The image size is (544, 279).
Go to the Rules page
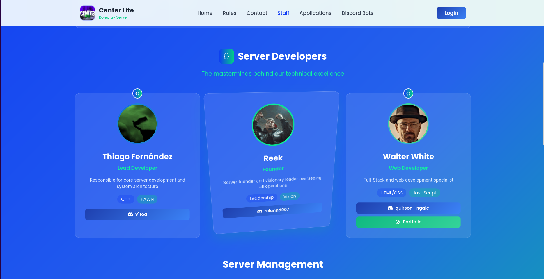pyautogui.click(x=229, y=13)
